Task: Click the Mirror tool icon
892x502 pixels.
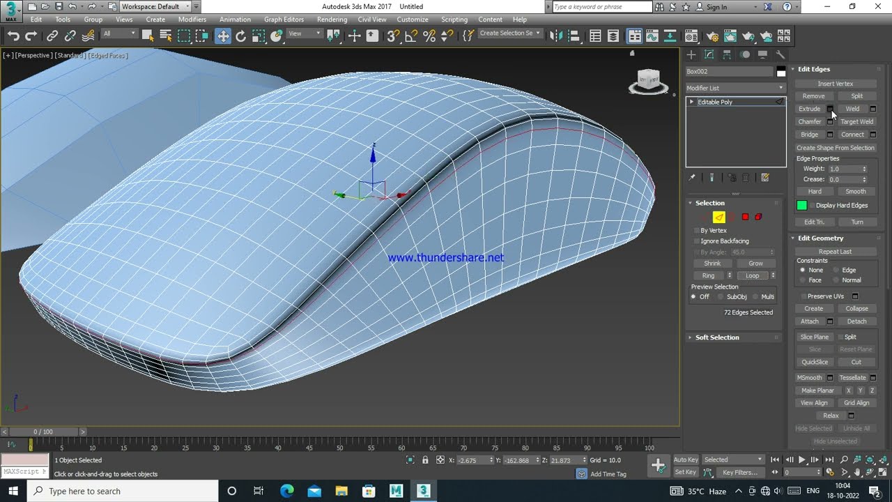Action: point(555,36)
